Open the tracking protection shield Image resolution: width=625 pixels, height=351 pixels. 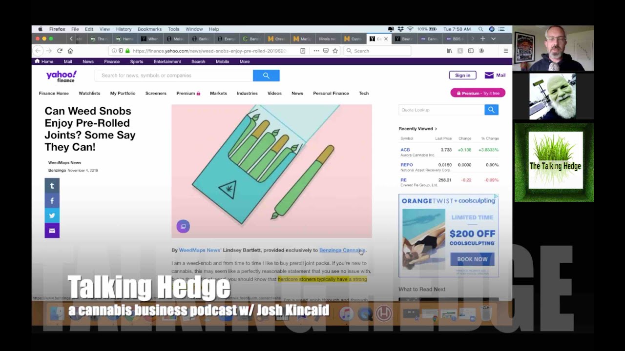[121, 51]
